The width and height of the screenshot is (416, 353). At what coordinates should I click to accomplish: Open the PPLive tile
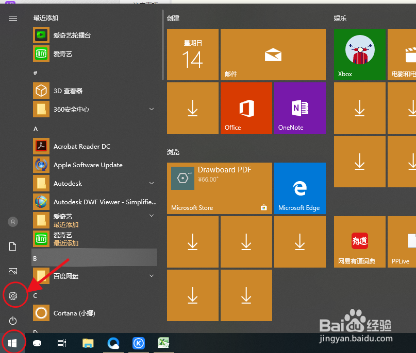(x=402, y=241)
